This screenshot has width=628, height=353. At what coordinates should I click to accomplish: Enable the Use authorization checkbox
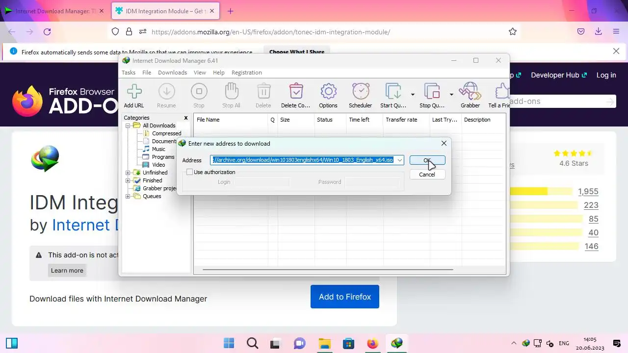[x=189, y=172]
